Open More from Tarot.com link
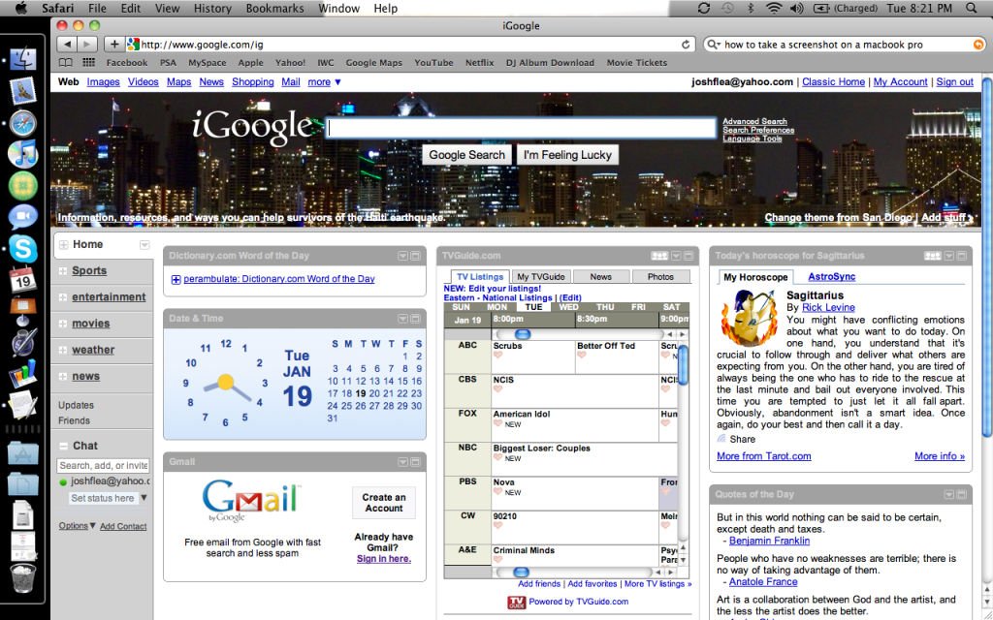 click(x=764, y=456)
